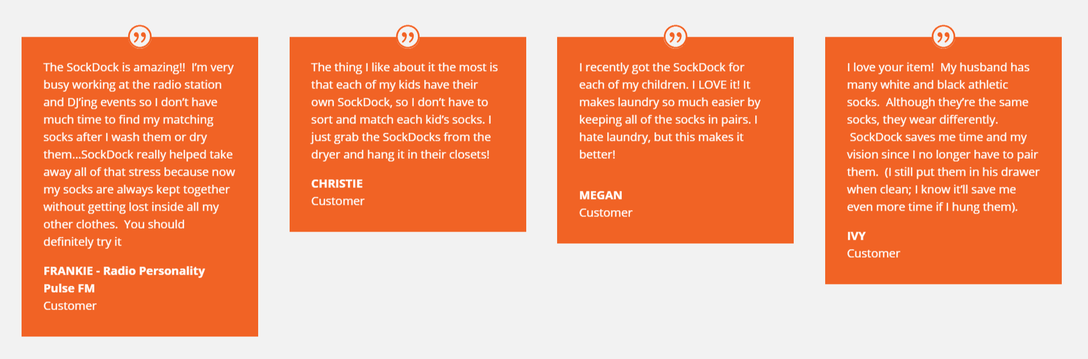
Task: Click the IVY customer name
Action: tap(856, 236)
